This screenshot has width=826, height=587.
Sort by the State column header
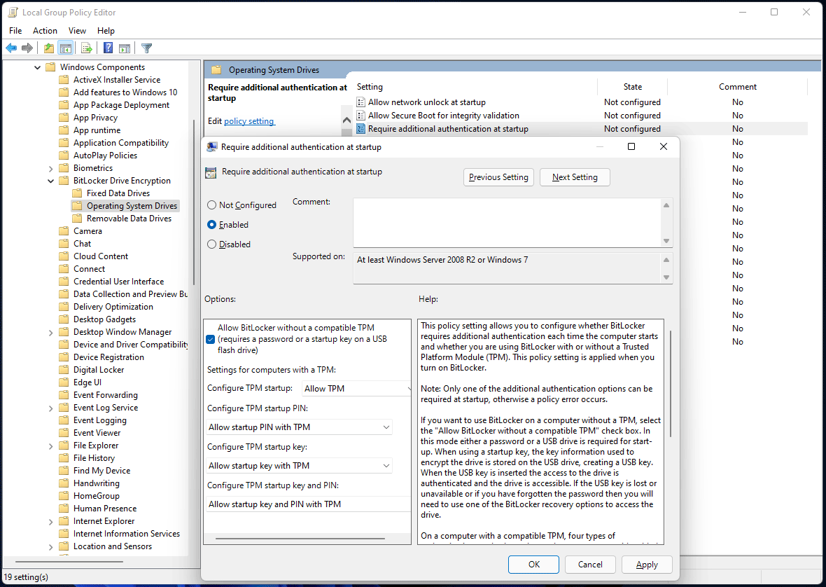(x=632, y=86)
